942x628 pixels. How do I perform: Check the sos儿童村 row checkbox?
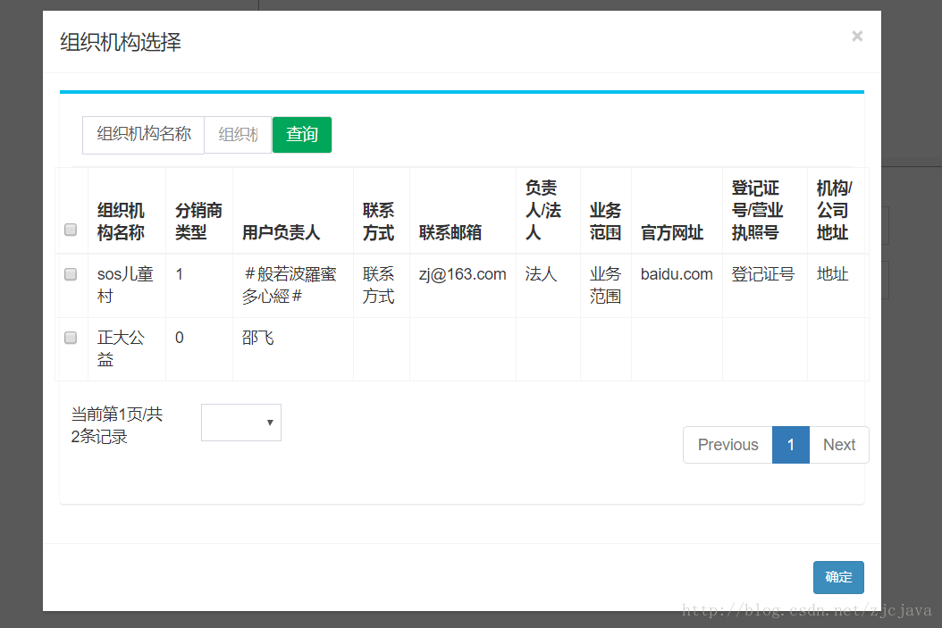(71, 273)
